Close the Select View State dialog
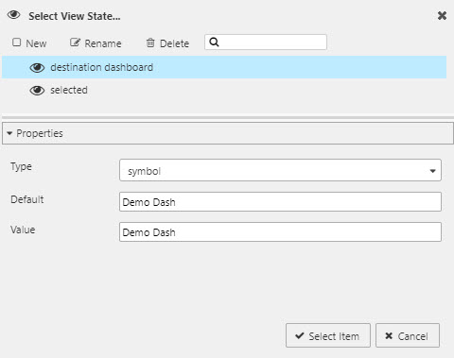The height and width of the screenshot is (358, 454). pos(442,15)
